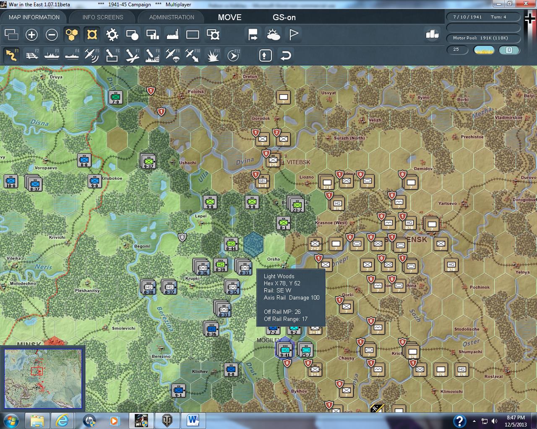Image resolution: width=537 pixels, height=429 pixels.
Task: Click the admin points value 25
Action: click(x=457, y=50)
